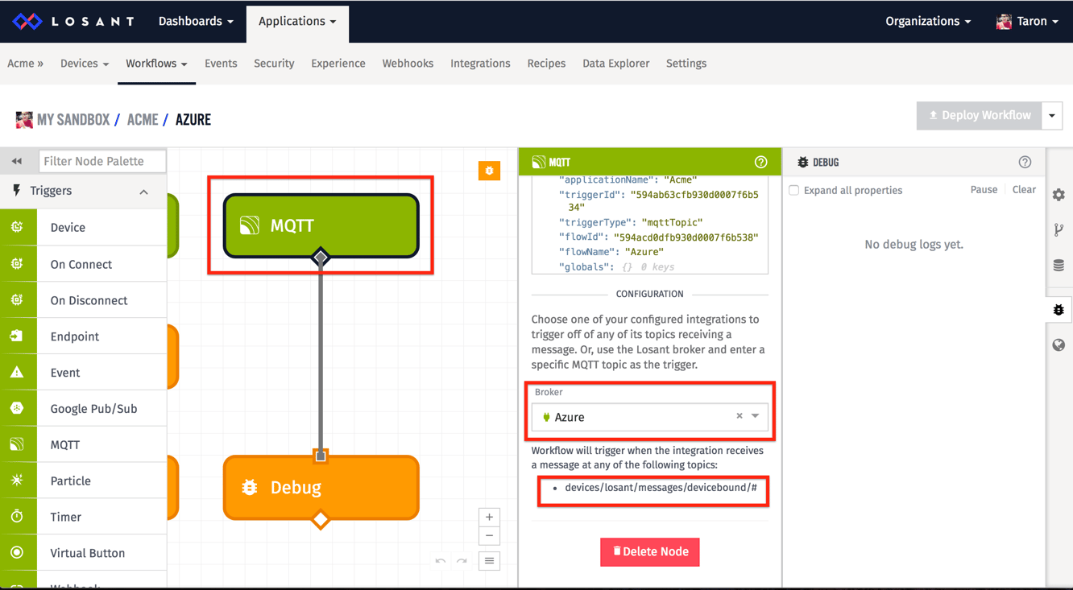This screenshot has height=590, width=1073.
Task: Click the Filter Node Palette input field
Action: coord(101,160)
